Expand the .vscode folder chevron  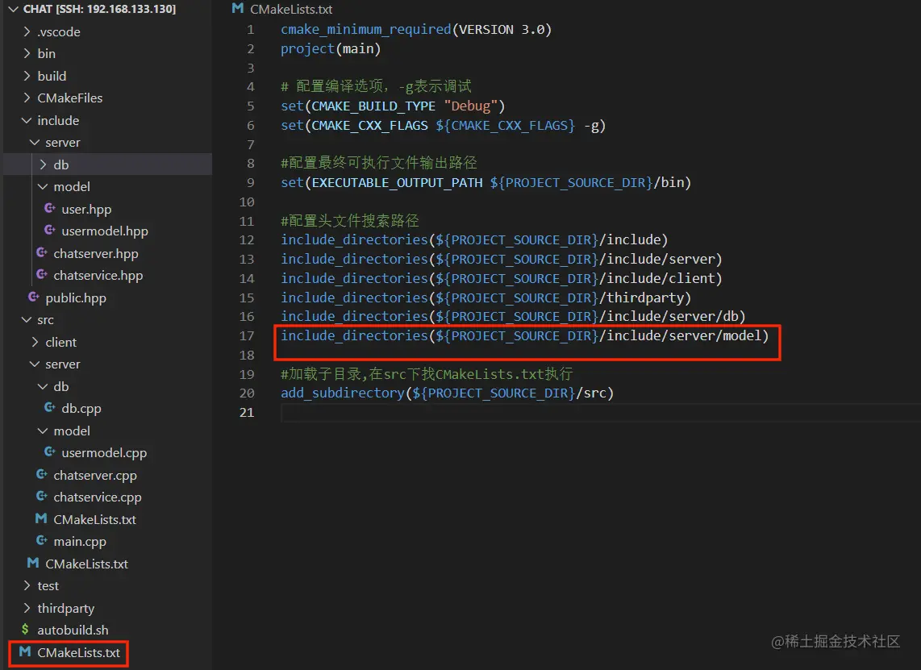[x=27, y=31]
